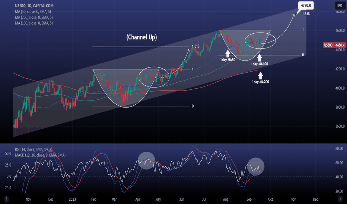
Task: Click the Z timezone button at bottom left
Action: coord(6,199)
